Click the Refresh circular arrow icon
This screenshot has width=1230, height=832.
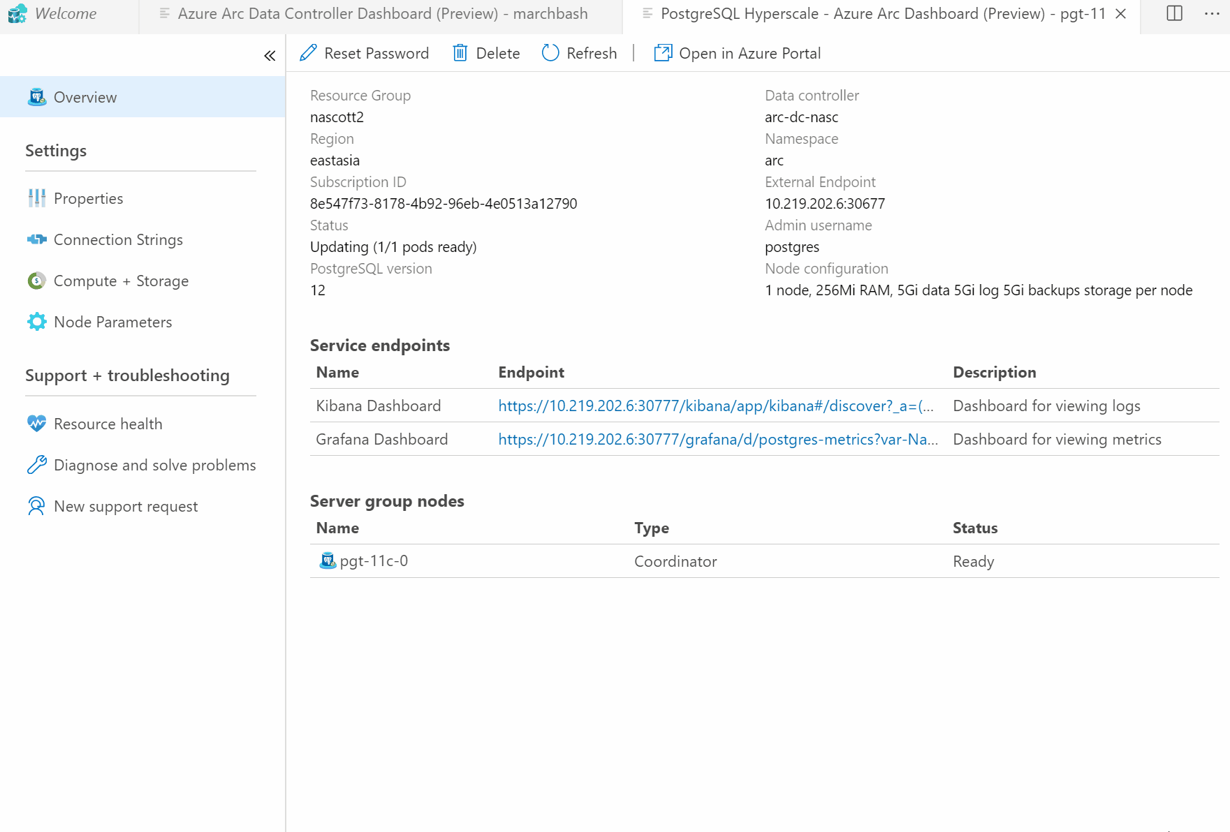click(x=550, y=53)
